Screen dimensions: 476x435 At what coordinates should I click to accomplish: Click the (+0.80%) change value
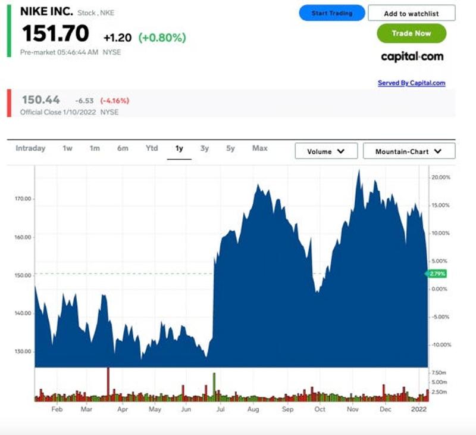click(162, 38)
